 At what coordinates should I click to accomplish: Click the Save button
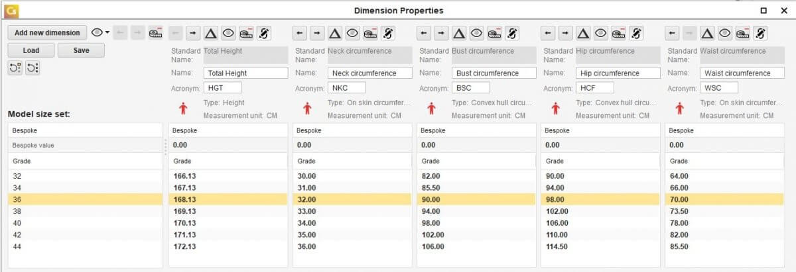coord(81,50)
